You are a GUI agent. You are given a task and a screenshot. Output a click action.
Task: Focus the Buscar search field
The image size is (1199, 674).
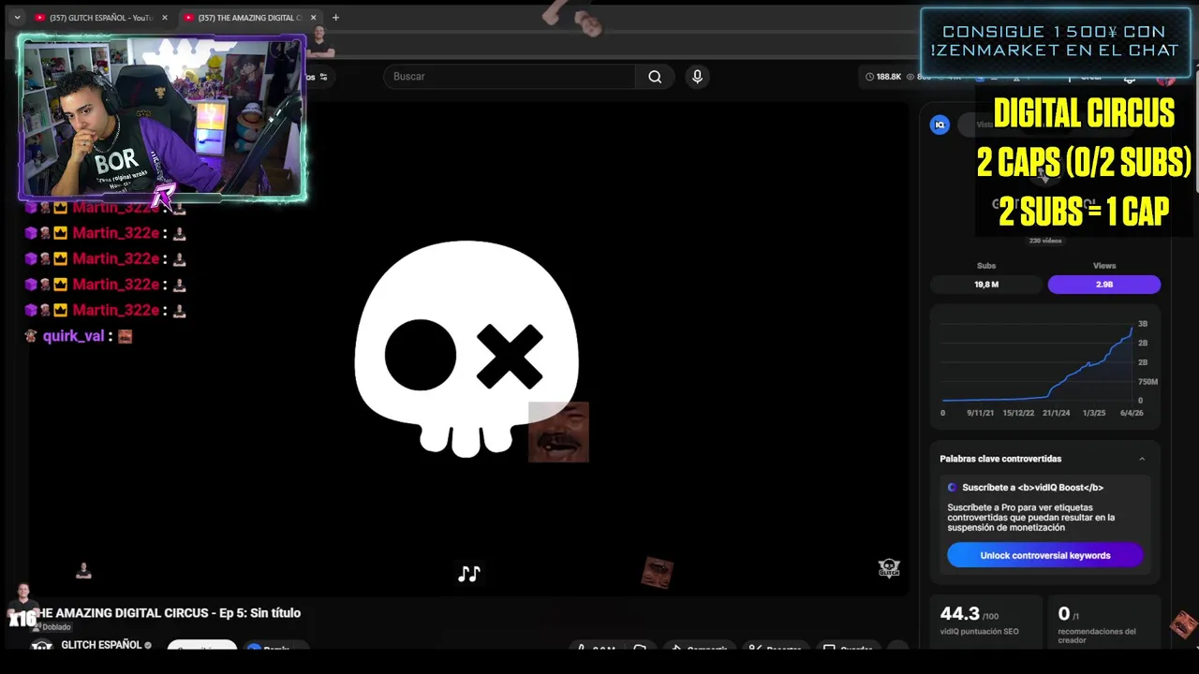510,77
